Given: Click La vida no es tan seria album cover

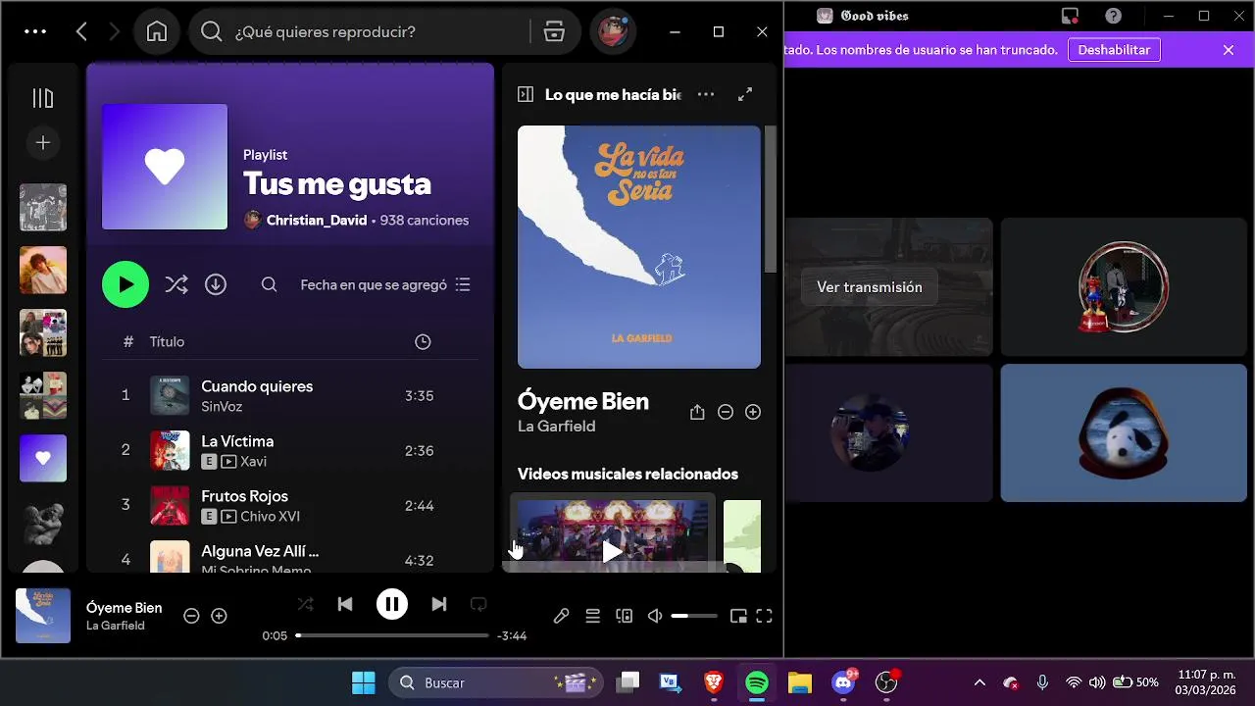Looking at the screenshot, I should [639, 247].
